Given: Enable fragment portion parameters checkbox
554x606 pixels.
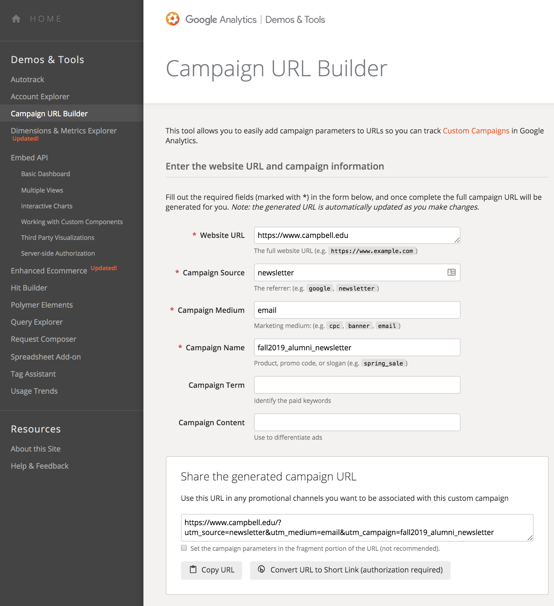Looking at the screenshot, I should [184, 548].
